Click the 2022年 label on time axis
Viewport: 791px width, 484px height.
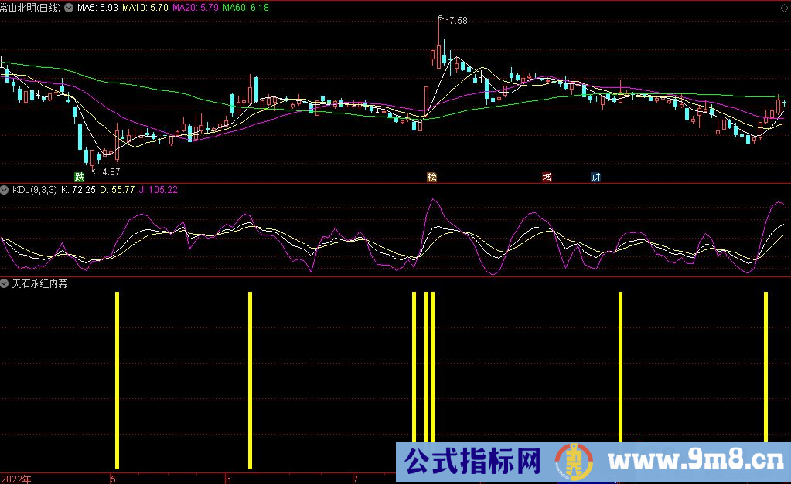[16, 479]
